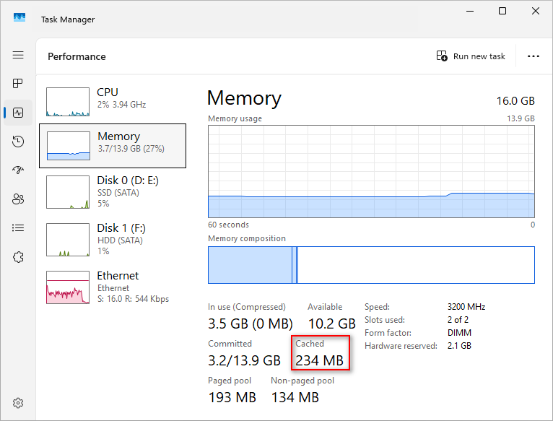
Task: Select the CPU performance entry
Action: 113,102
